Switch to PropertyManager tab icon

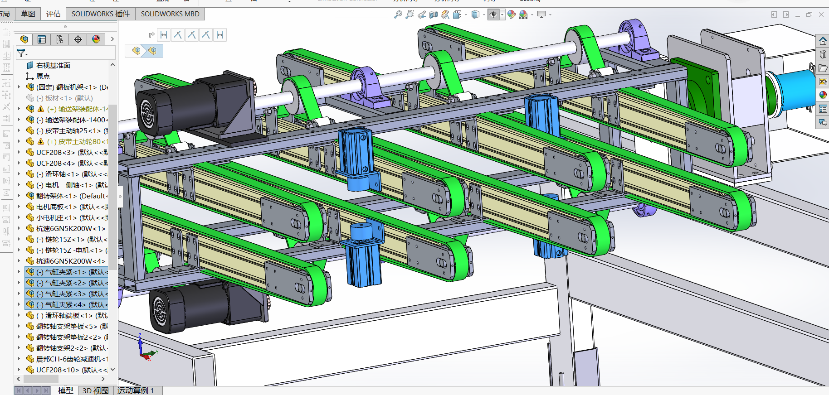[42, 39]
